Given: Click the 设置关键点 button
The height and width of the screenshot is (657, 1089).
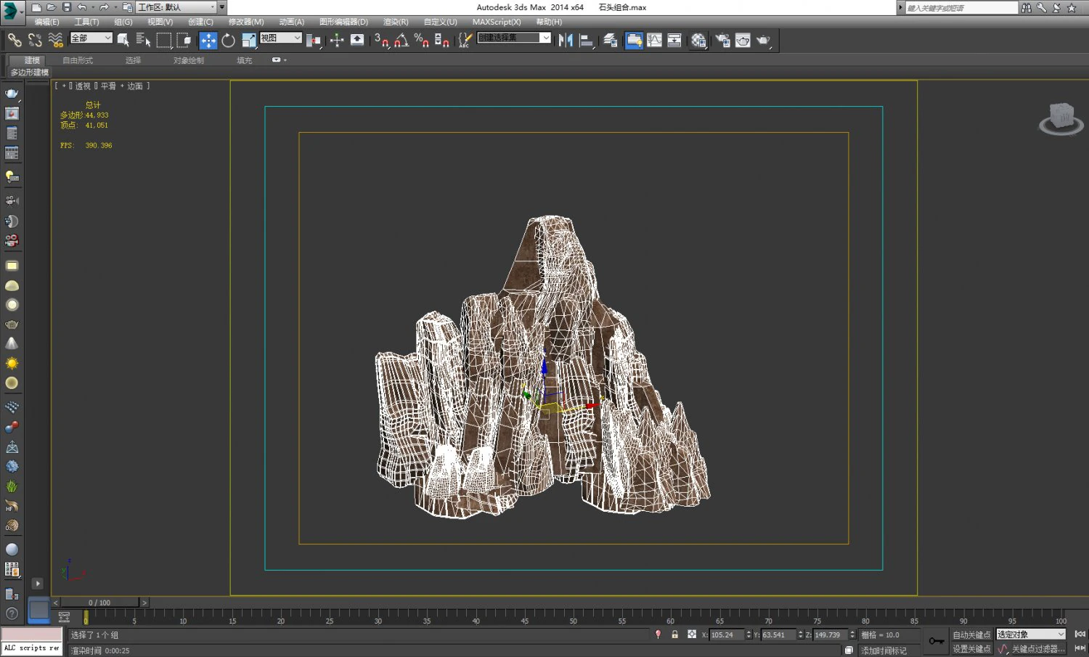Looking at the screenshot, I should pos(971,649).
